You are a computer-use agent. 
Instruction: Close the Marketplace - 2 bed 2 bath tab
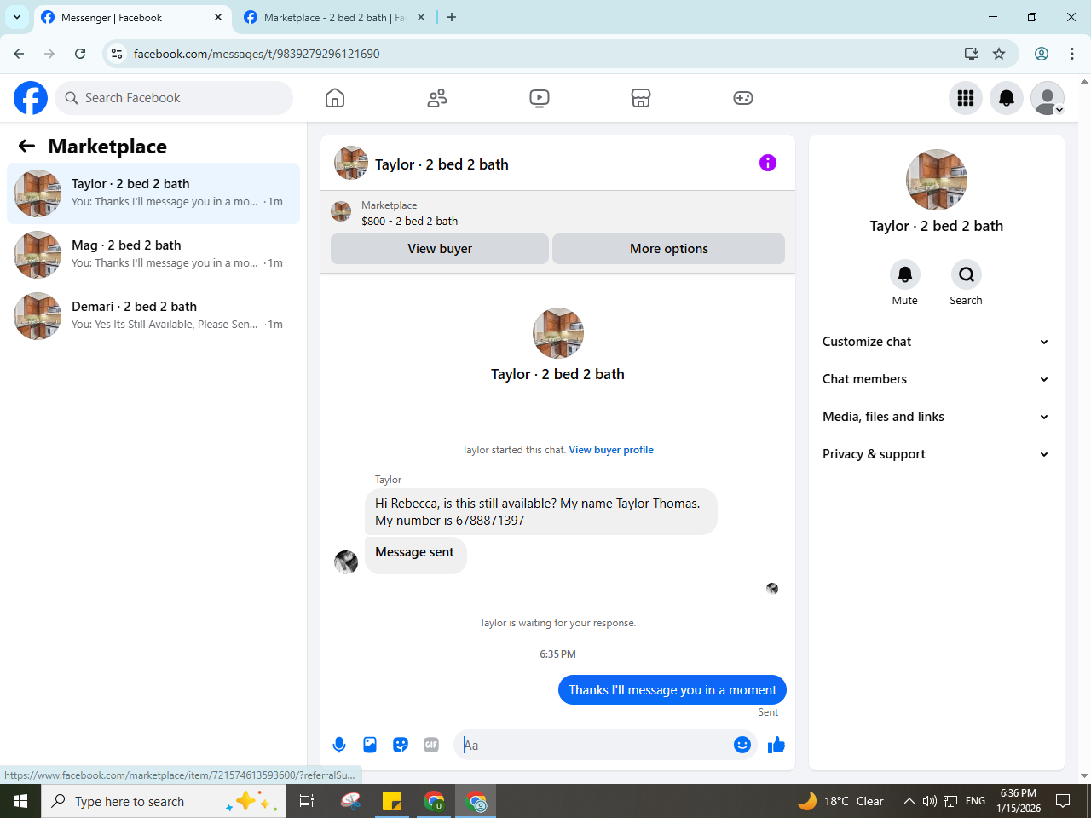click(421, 17)
